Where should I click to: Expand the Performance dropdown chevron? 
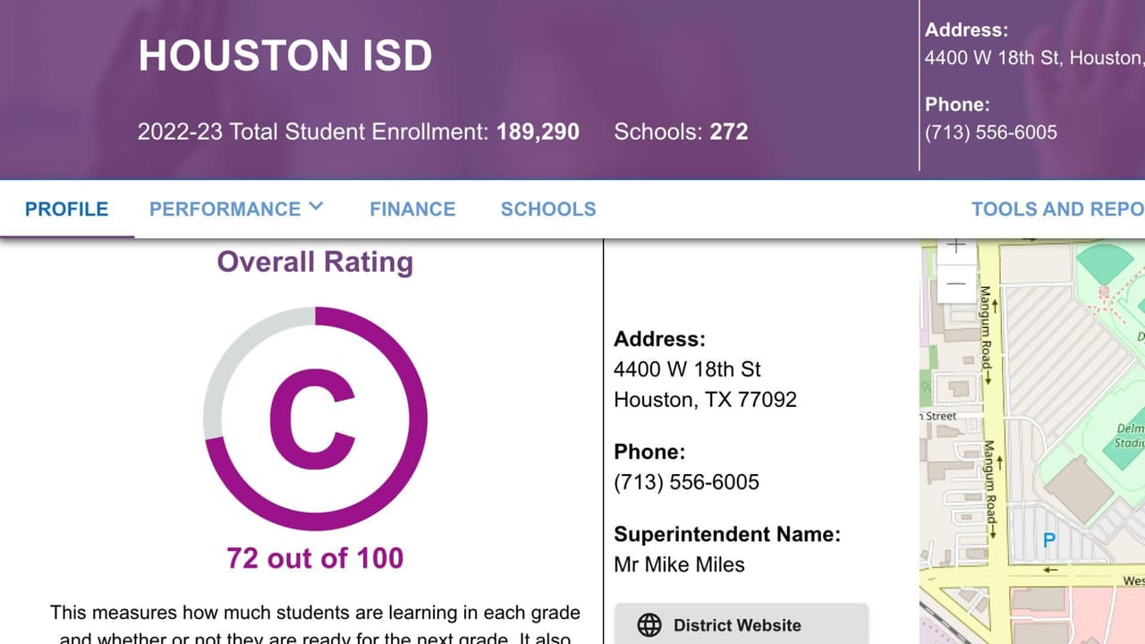pyautogui.click(x=315, y=207)
